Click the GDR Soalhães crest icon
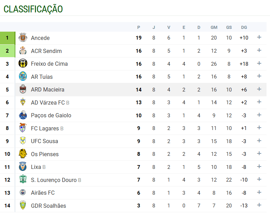The height and width of the screenshot is (216, 270). [x=23, y=206]
